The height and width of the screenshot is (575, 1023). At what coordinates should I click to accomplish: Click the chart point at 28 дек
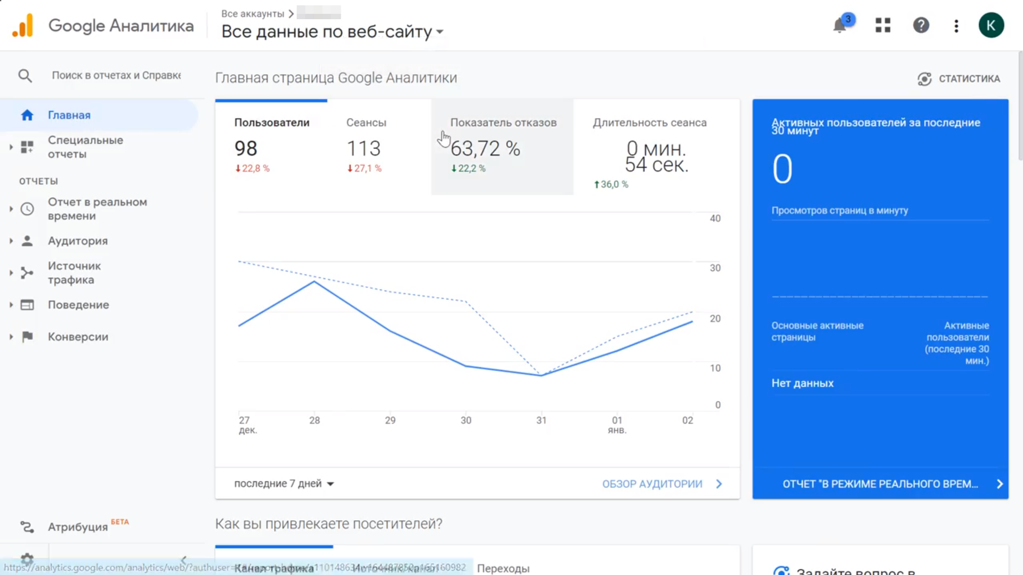315,282
